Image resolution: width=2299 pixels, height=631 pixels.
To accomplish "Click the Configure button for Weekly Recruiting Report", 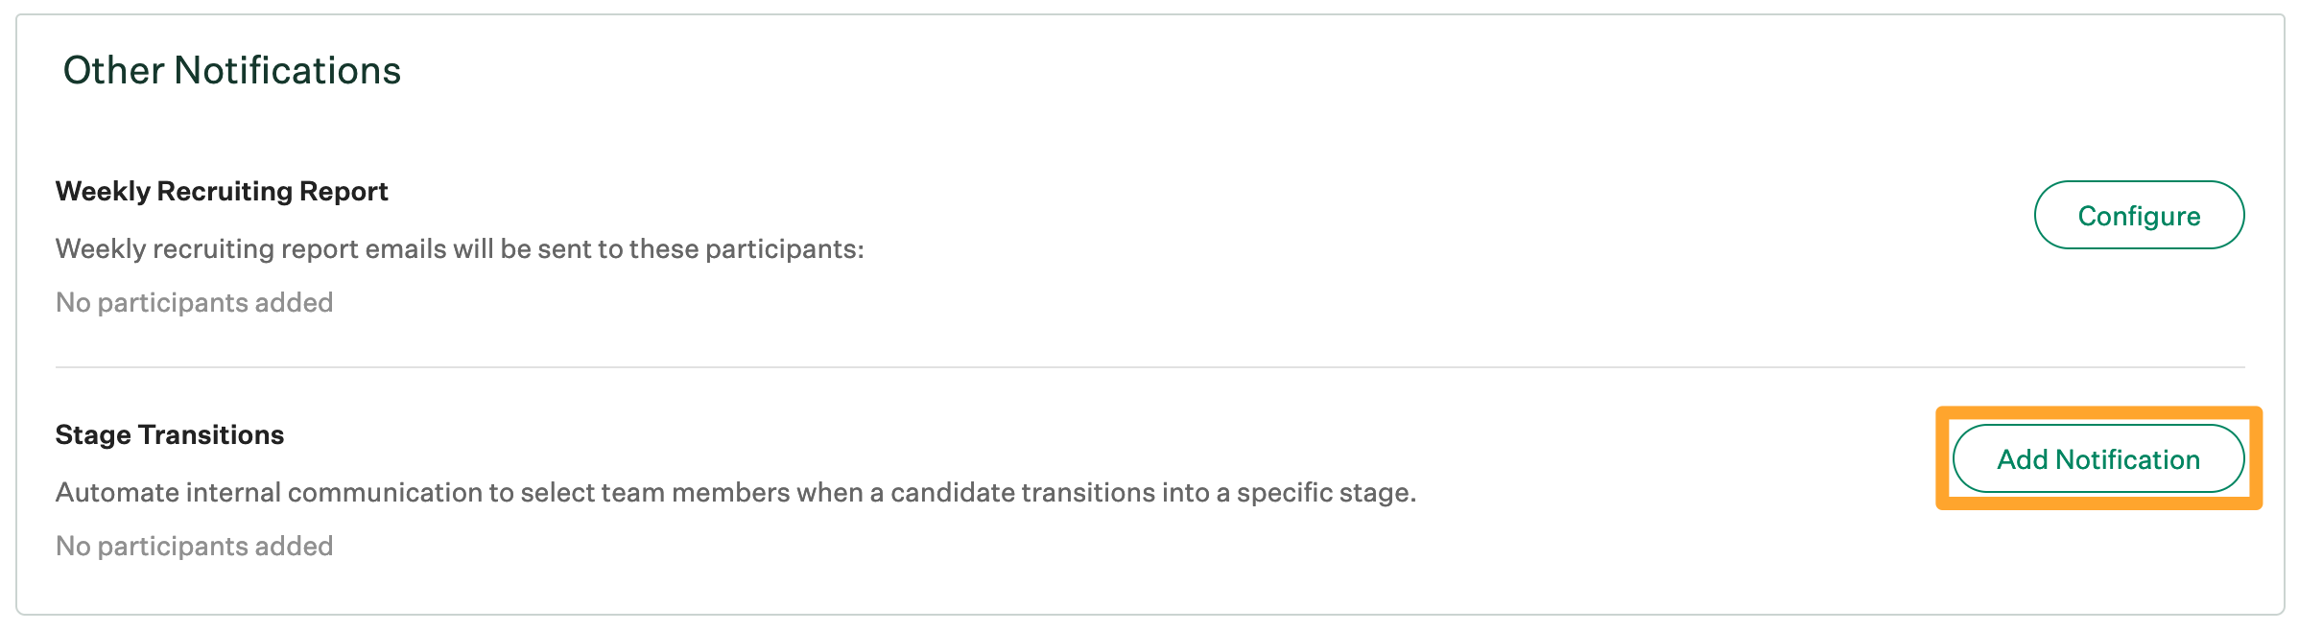I will click(2139, 214).
